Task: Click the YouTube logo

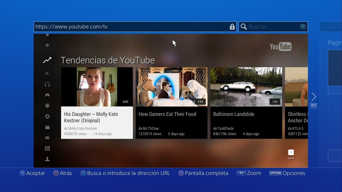Action: (281, 47)
